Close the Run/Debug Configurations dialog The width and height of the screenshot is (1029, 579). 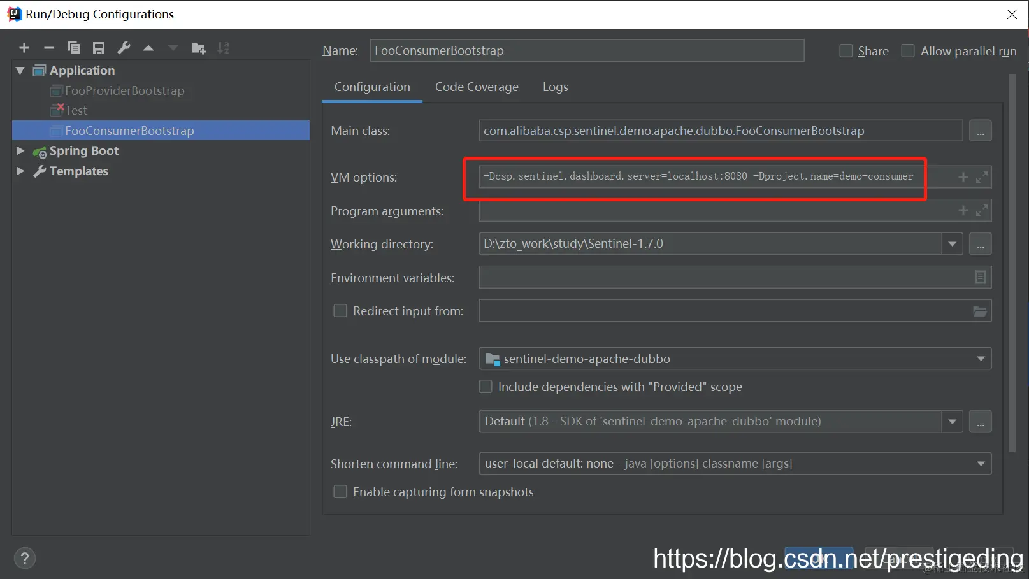(1012, 14)
